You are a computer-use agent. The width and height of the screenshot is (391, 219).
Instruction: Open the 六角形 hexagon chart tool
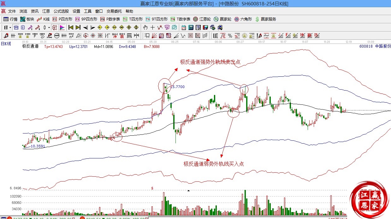(243, 19)
